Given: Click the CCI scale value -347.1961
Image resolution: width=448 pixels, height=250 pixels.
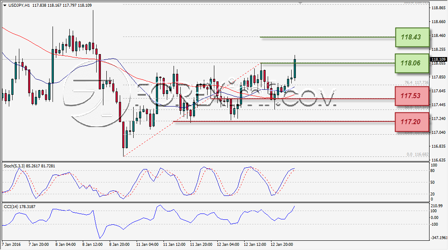Looking at the screenshot, I should [x=439, y=237].
